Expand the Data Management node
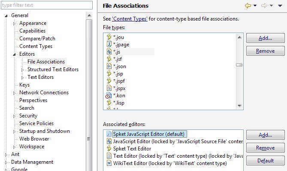The image size is (287, 171). (6, 162)
